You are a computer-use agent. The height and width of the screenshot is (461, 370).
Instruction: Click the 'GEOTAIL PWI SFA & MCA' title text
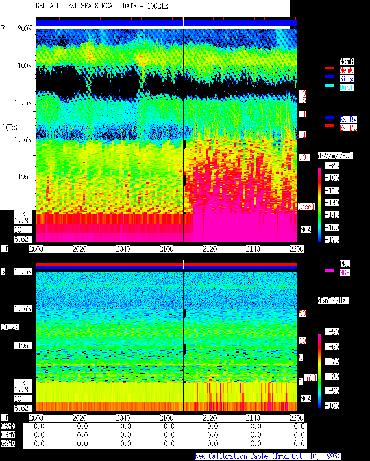point(74,6)
